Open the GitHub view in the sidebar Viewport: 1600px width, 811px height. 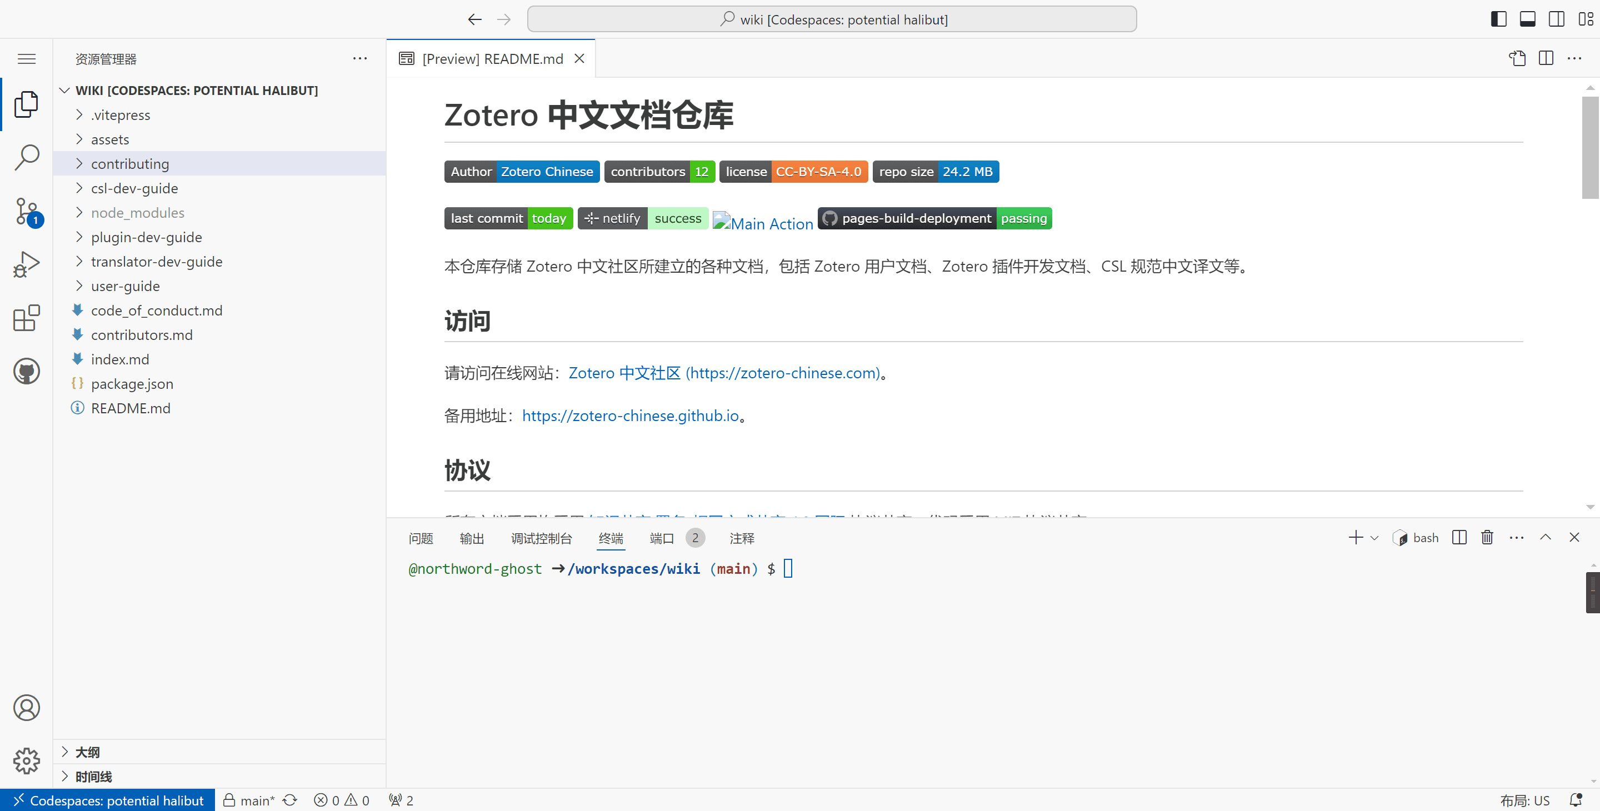click(x=26, y=371)
